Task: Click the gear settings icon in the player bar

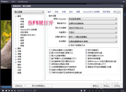Action: 84,91
